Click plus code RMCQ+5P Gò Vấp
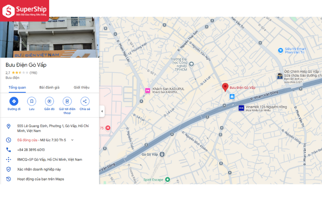The height and width of the screenshot is (201, 322). (50, 160)
